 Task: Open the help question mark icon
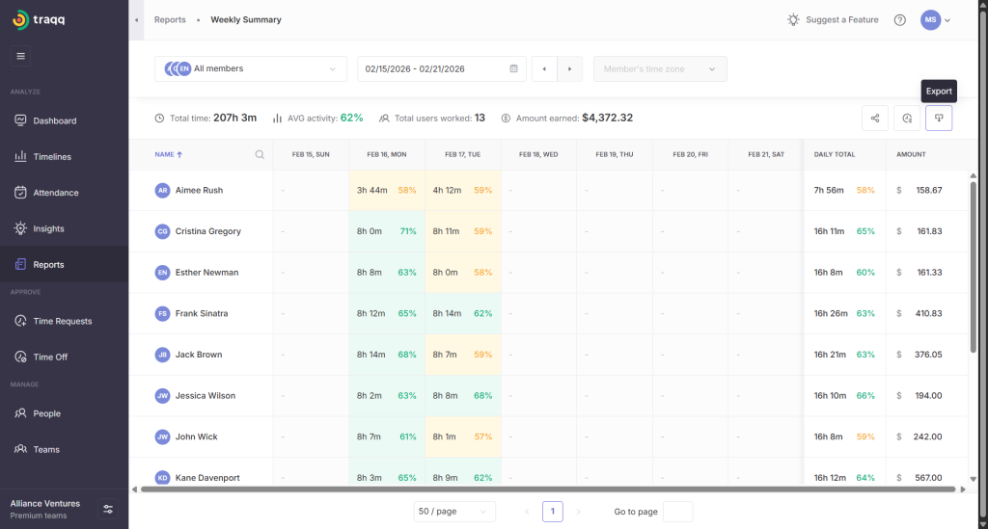point(899,19)
